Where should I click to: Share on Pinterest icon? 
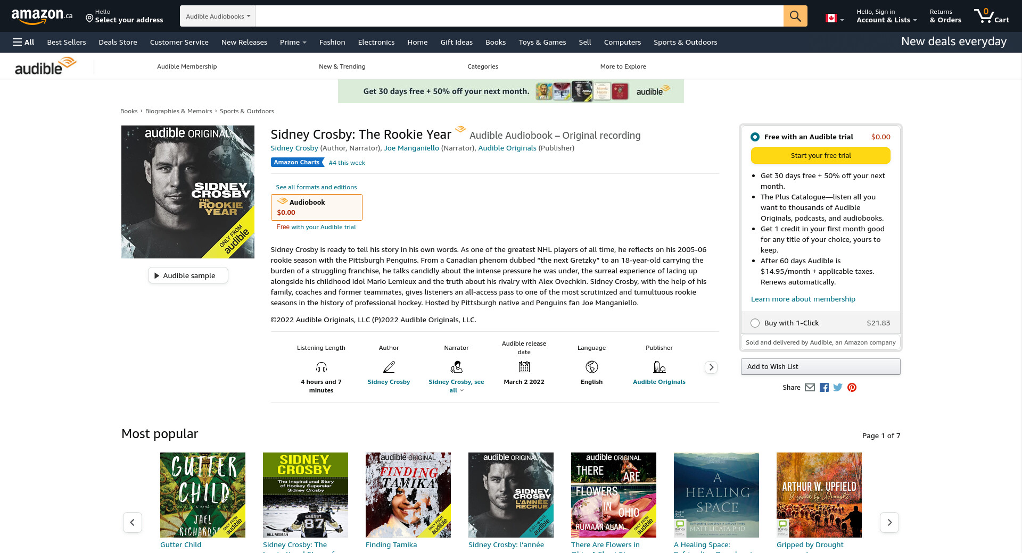(852, 388)
